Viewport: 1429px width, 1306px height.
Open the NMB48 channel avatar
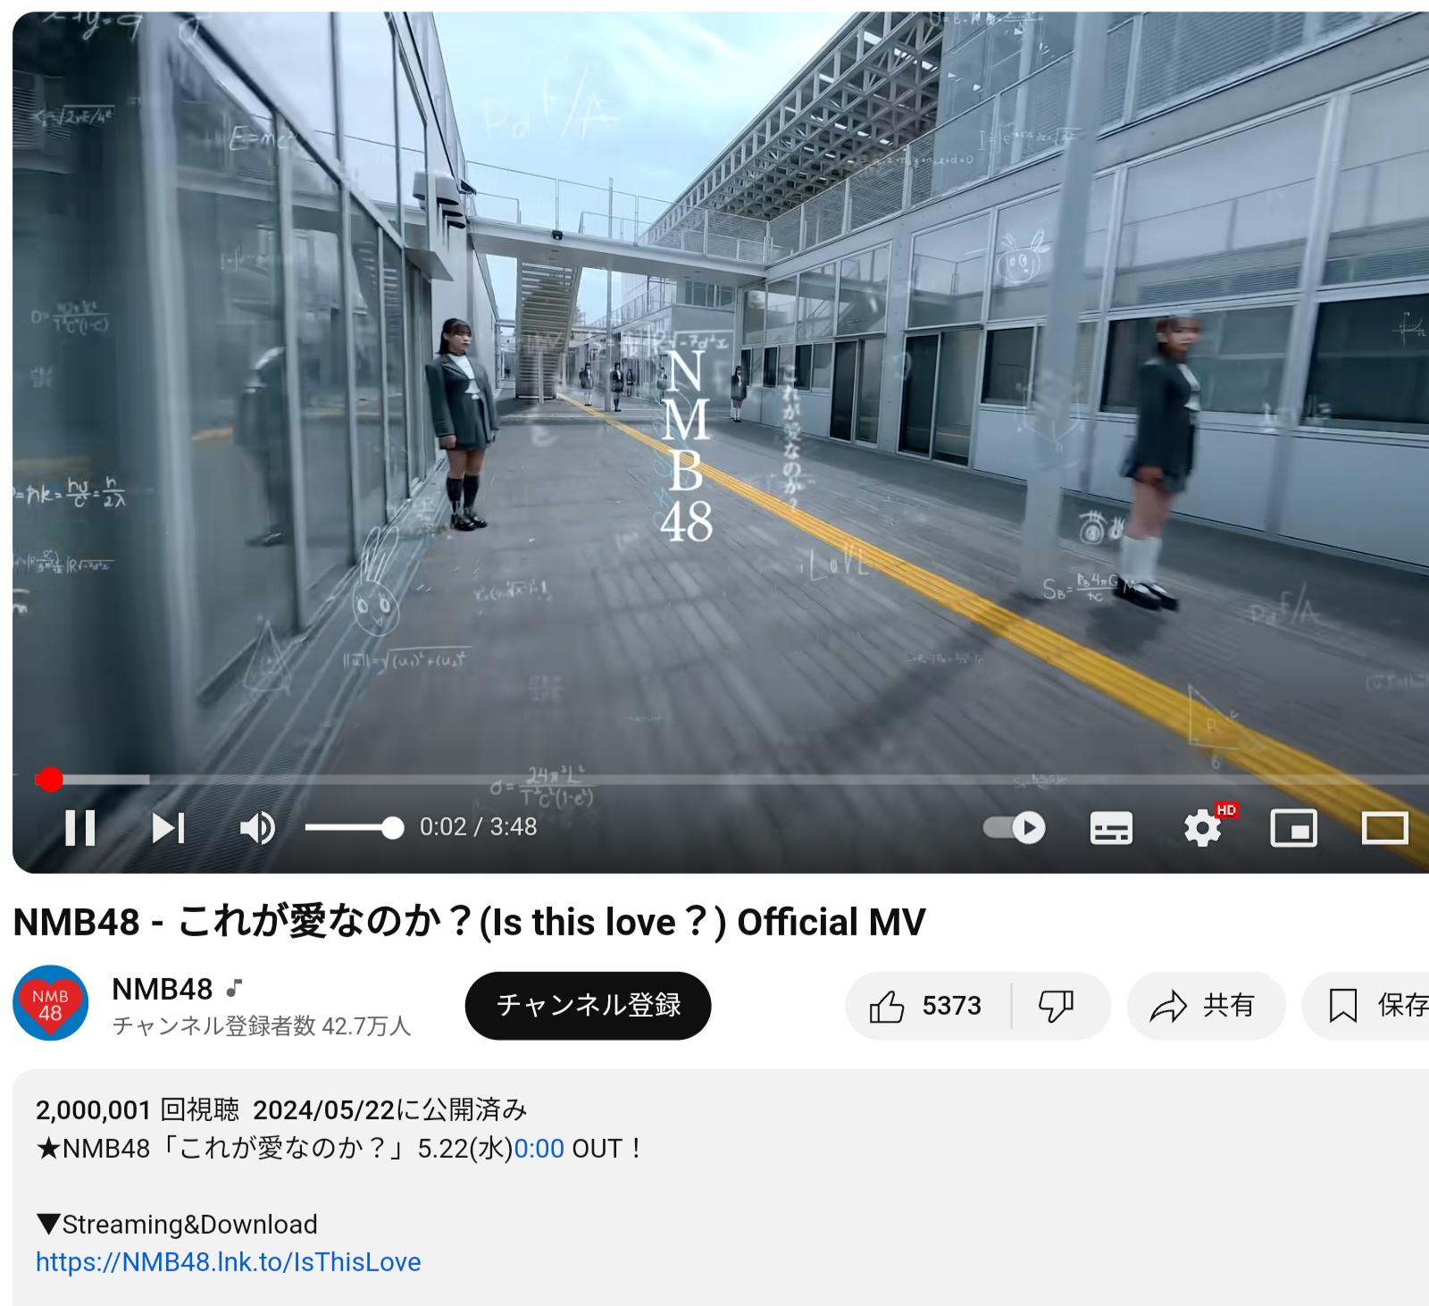(50, 1003)
